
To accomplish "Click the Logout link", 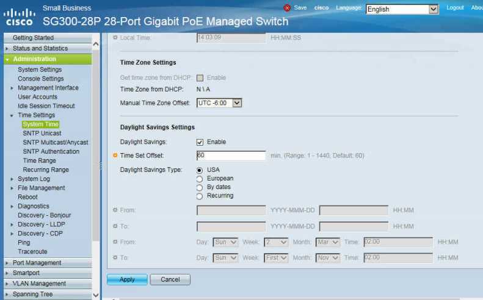I will coord(455,8).
